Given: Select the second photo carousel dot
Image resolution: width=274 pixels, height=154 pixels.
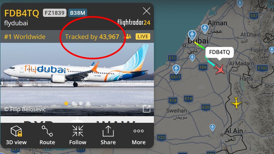Looking at the screenshot, I should click(x=73, y=103).
